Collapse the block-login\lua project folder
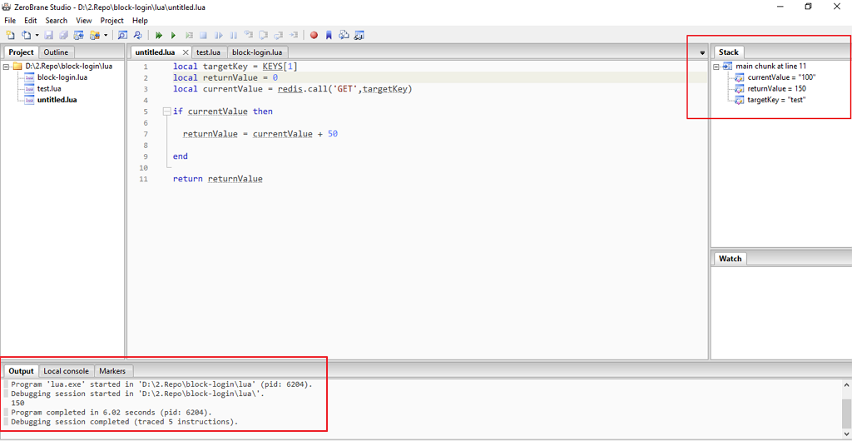The height and width of the screenshot is (441, 852). pos(6,67)
